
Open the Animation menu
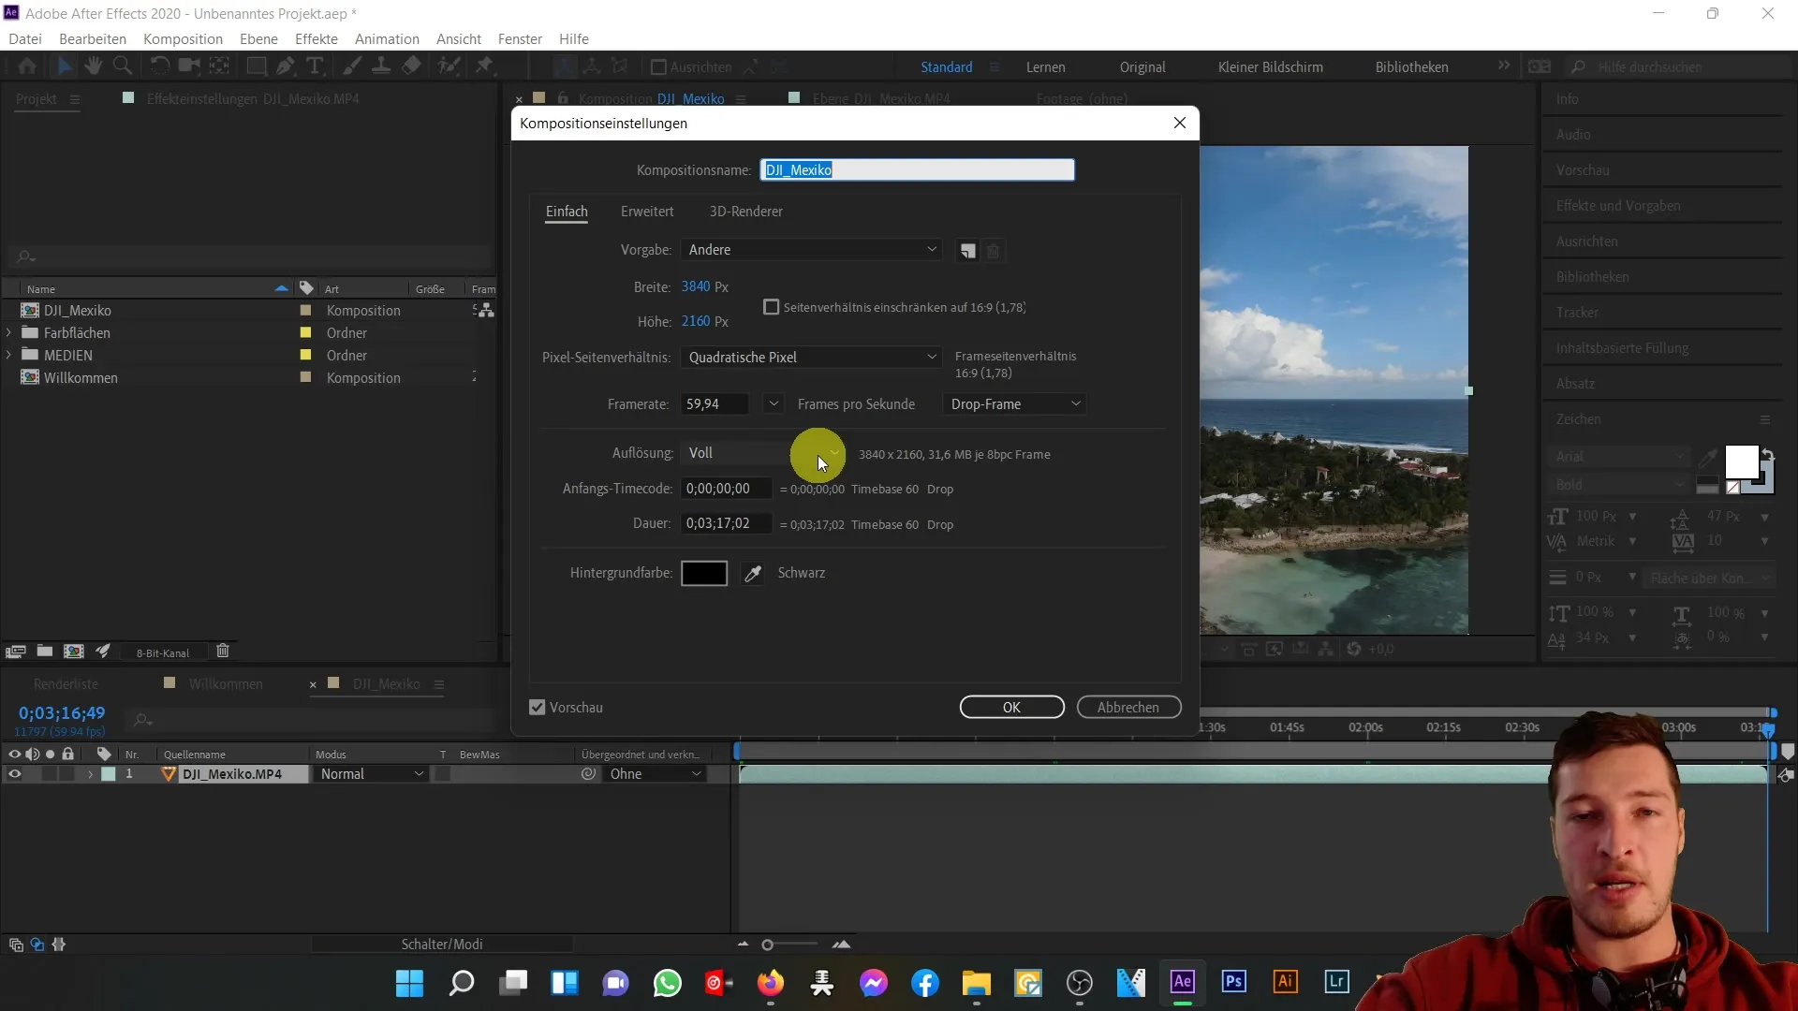[x=387, y=38]
